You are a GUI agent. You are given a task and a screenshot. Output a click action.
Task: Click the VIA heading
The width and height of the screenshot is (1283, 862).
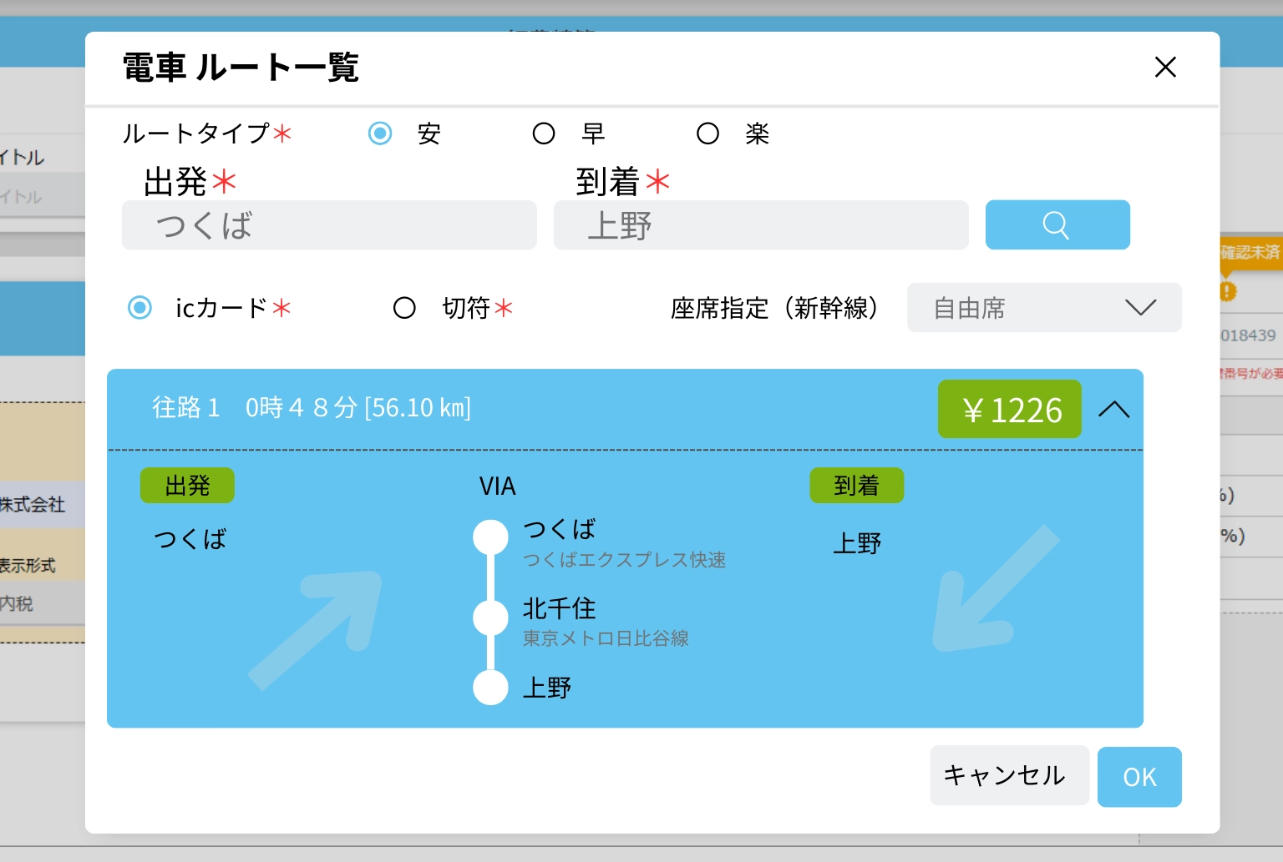click(498, 486)
